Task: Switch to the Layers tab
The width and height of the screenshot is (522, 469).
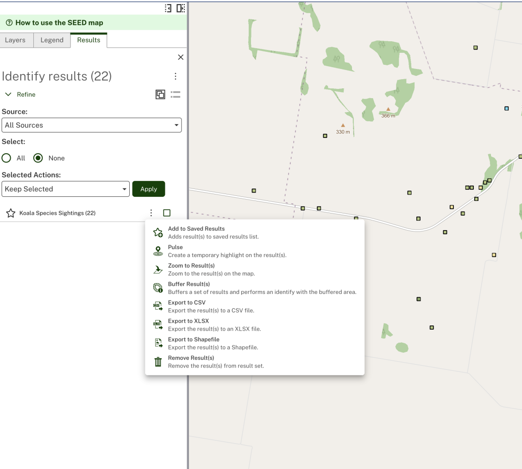Action: pyautogui.click(x=15, y=40)
